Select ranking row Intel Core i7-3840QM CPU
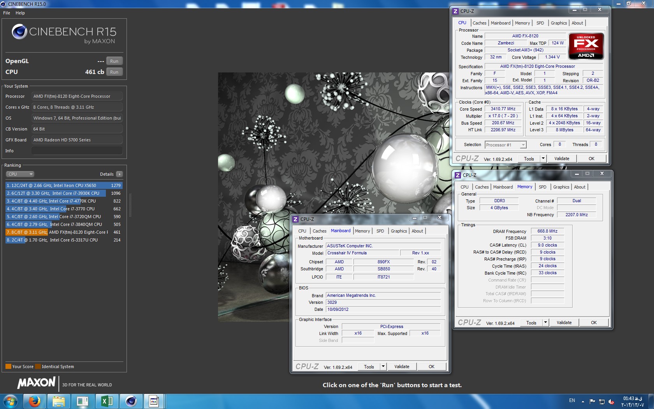This screenshot has width=654, height=409. point(64,224)
